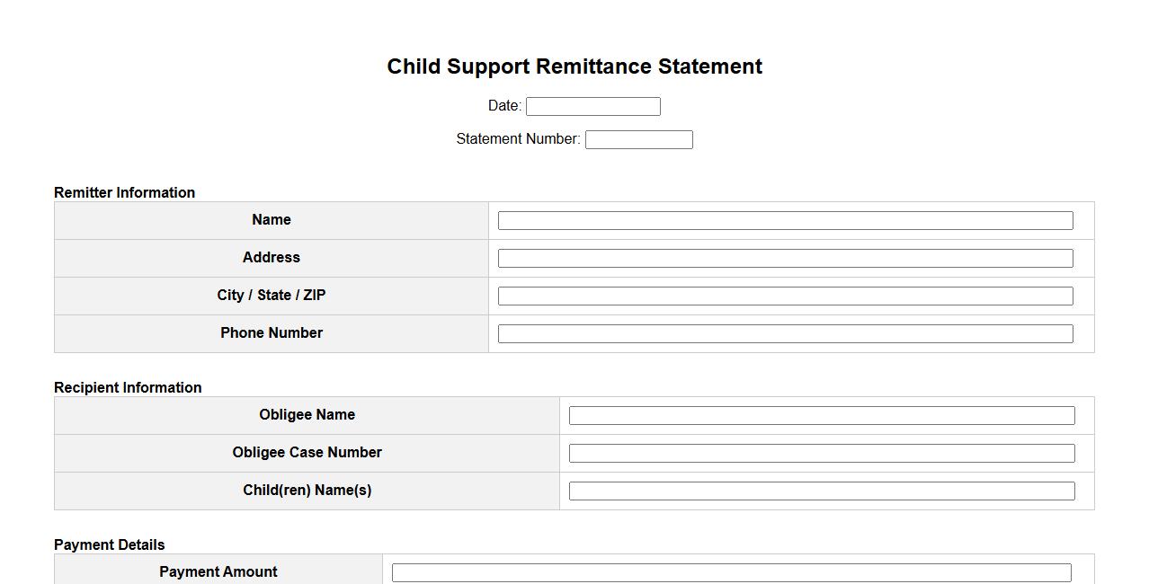Click the City / State / ZIP label
The width and height of the screenshot is (1149, 584).
coord(272,296)
